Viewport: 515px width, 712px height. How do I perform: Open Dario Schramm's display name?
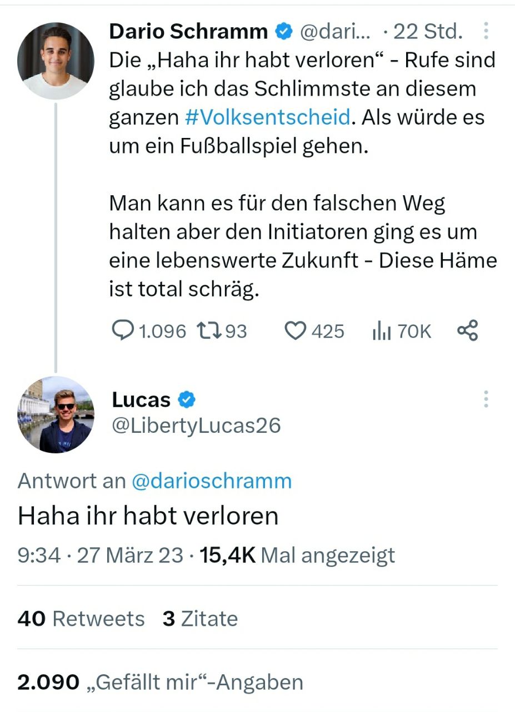coord(188,32)
